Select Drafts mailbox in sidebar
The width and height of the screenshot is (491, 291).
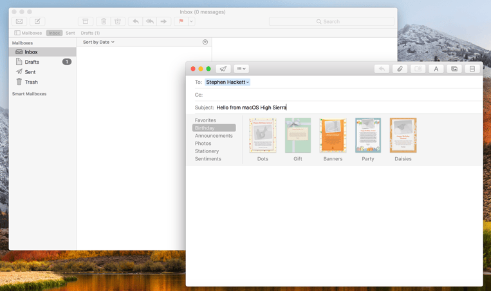[42, 62]
